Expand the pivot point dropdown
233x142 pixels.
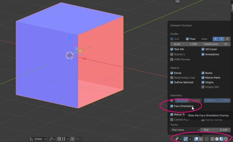point(51,139)
